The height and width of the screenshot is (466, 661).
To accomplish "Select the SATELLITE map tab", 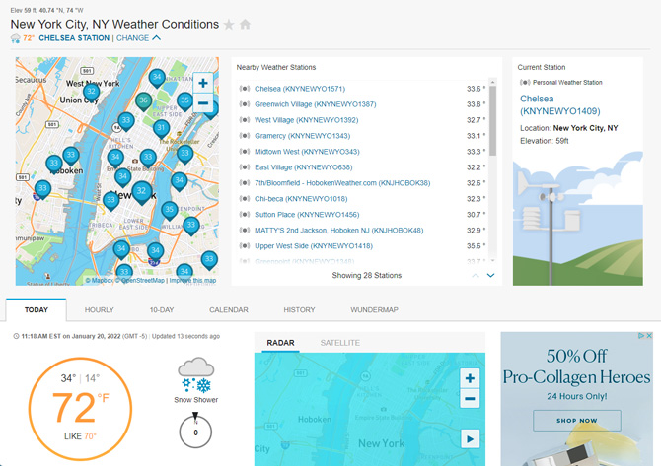I will click(x=339, y=343).
